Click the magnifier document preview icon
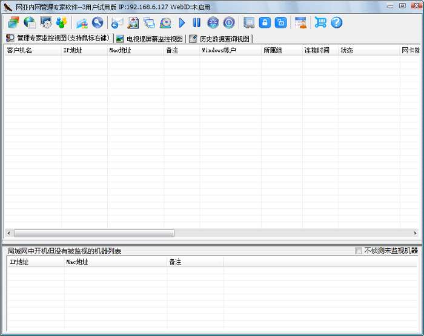424x336 pixels. pos(133,23)
